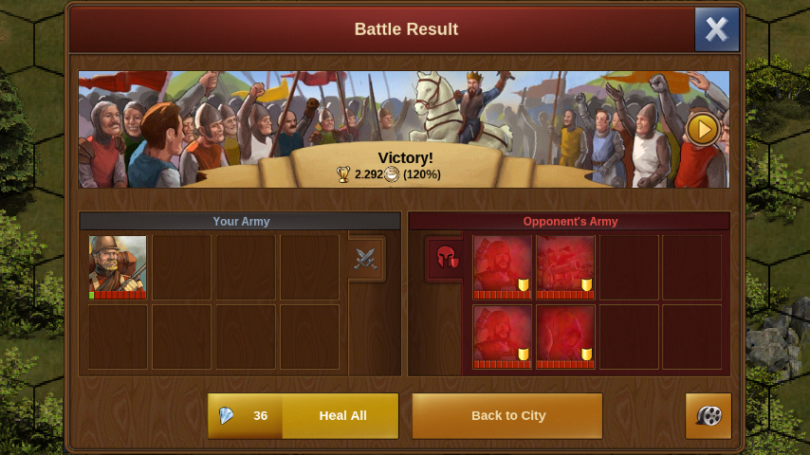This screenshot has width=810, height=455.
Task: Click the diamond icon on Heal All
Action: (227, 416)
